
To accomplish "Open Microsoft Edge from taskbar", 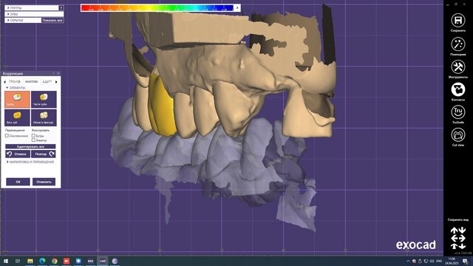I will click(x=42, y=261).
